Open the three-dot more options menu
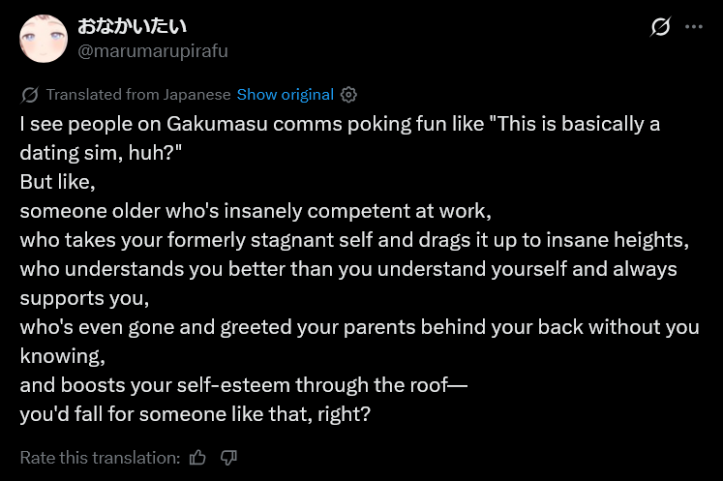The height and width of the screenshot is (481, 723). tap(694, 27)
